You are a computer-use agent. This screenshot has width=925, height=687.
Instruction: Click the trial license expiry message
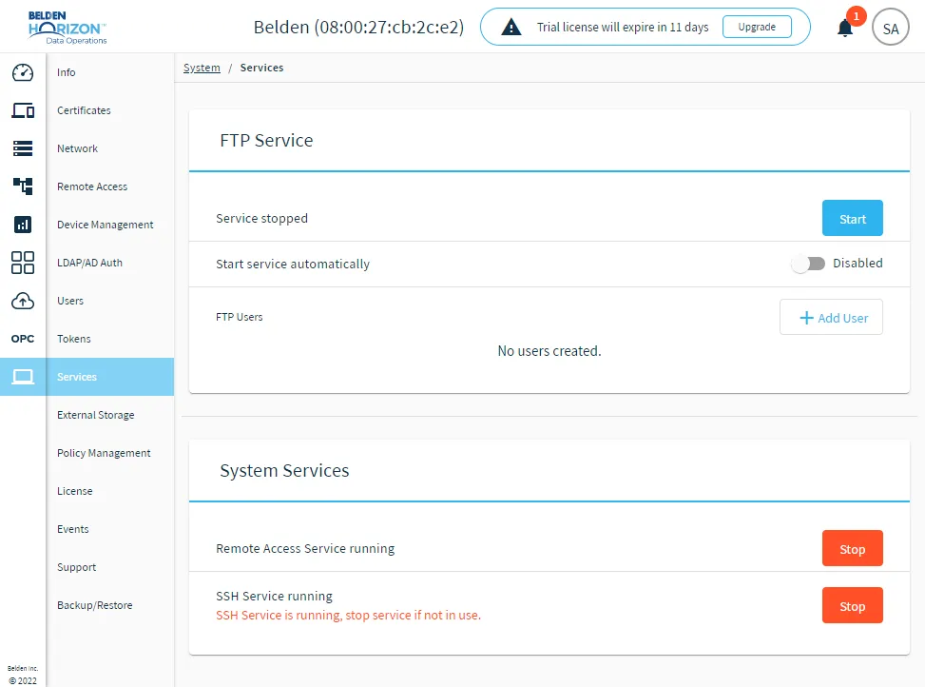[x=623, y=28]
